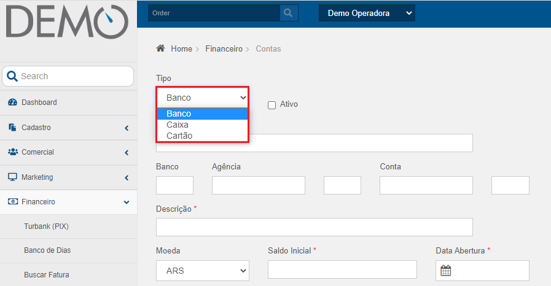Click the Banco code input field
The image size is (551, 286).
174,185
